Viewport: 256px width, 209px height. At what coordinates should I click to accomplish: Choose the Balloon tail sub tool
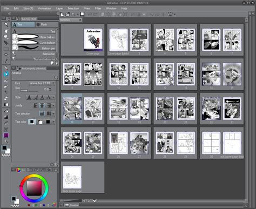34,53
